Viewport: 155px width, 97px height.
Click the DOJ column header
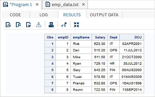tap(132, 37)
